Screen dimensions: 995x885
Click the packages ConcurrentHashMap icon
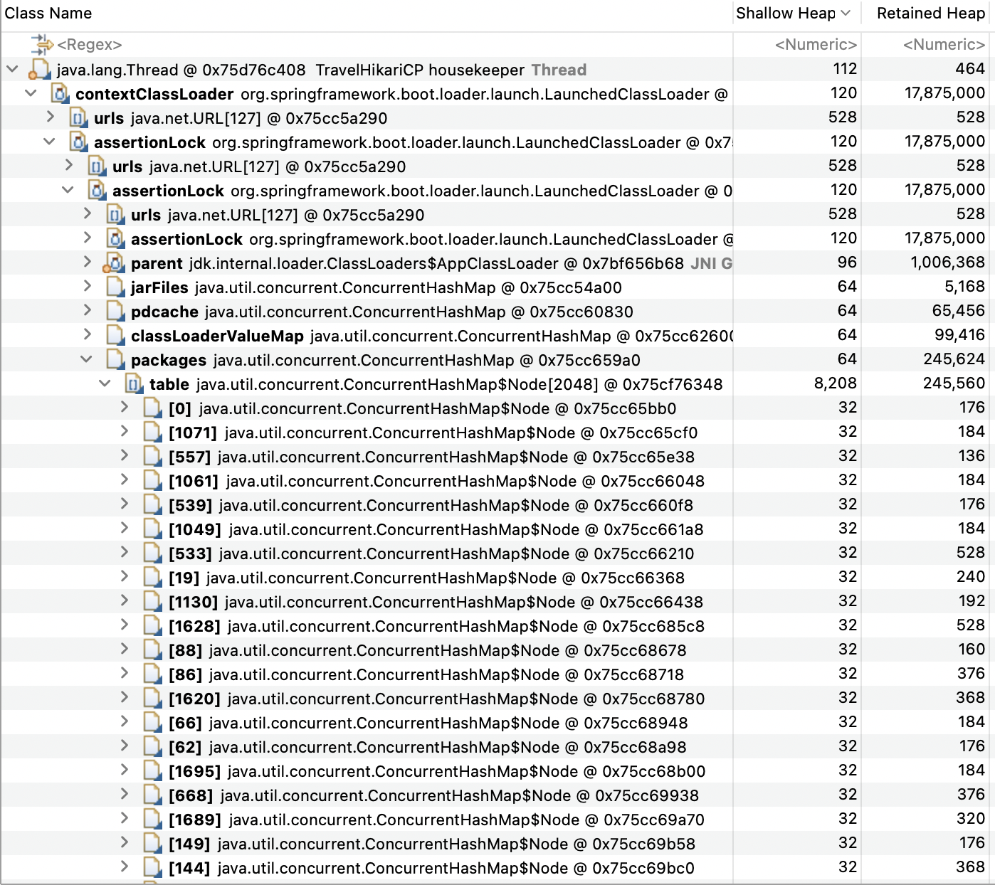click(x=115, y=360)
